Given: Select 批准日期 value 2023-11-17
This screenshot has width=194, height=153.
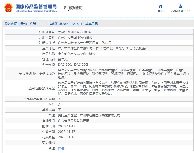Looking at the screenshot, I should tap(67, 126).
